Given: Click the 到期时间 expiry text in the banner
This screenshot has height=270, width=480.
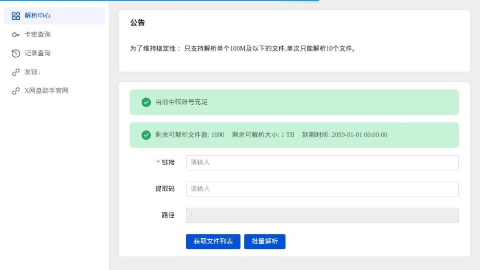Looking at the screenshot, I should pos(344,135).
